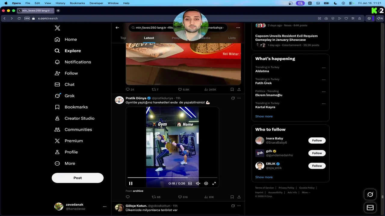Open floating Grok button
The image size is (385, 216).
point(370,194)
